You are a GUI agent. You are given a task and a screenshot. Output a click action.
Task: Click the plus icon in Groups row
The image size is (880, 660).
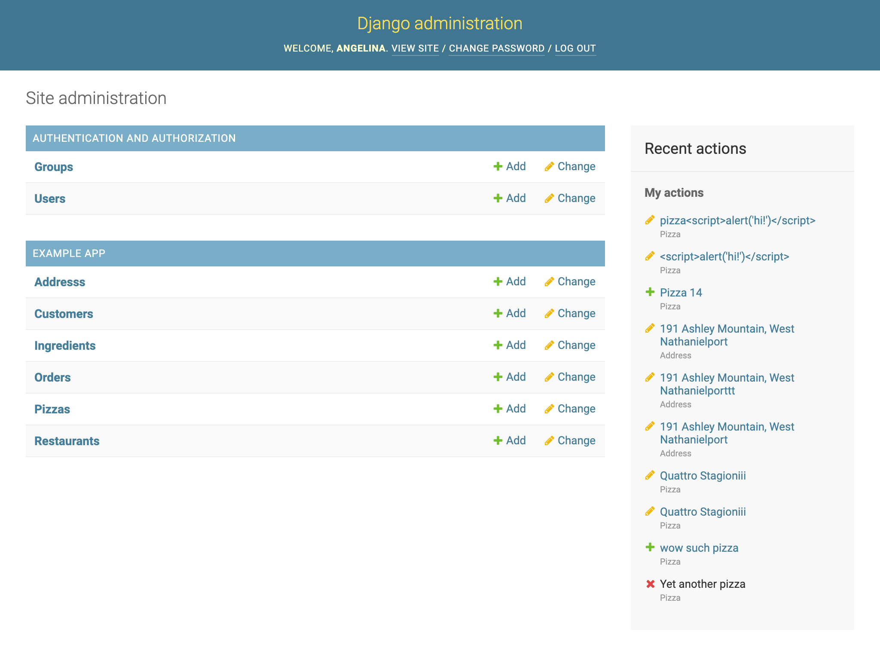point(498,166)
